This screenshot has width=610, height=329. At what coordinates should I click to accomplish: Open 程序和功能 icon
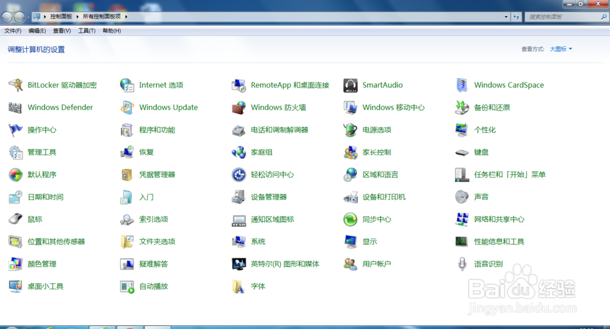point(127,129)
